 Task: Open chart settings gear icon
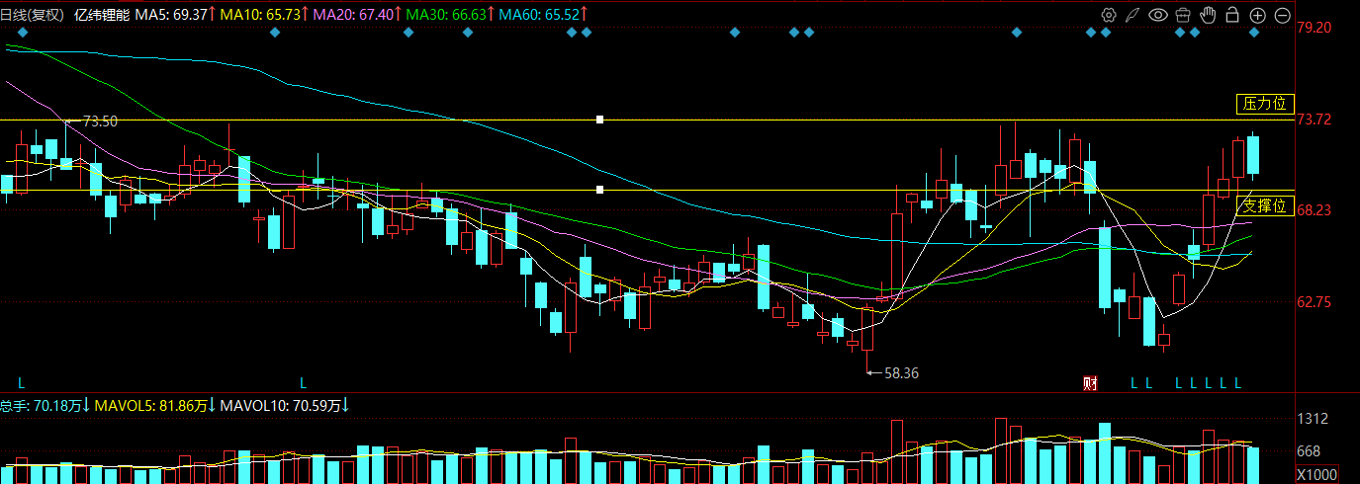[1108, 15]
